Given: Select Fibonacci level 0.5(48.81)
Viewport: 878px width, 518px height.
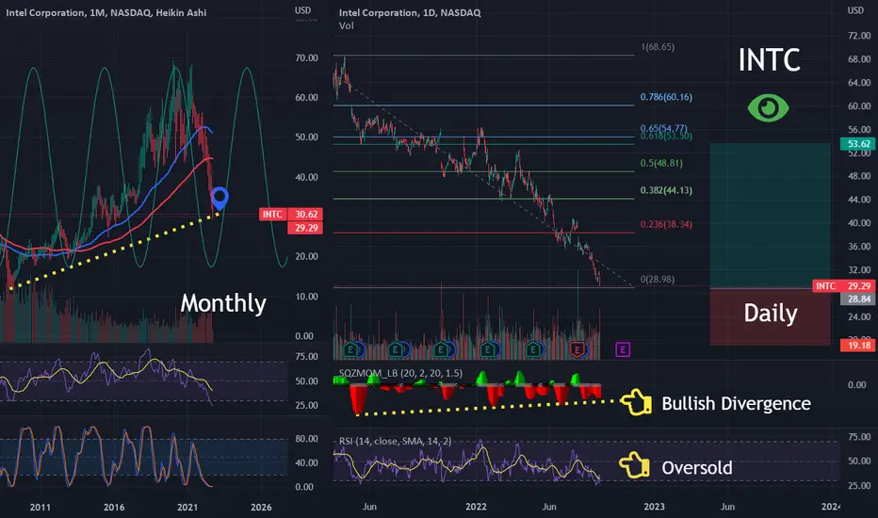Looking at the screenshot, I should 661,164.
